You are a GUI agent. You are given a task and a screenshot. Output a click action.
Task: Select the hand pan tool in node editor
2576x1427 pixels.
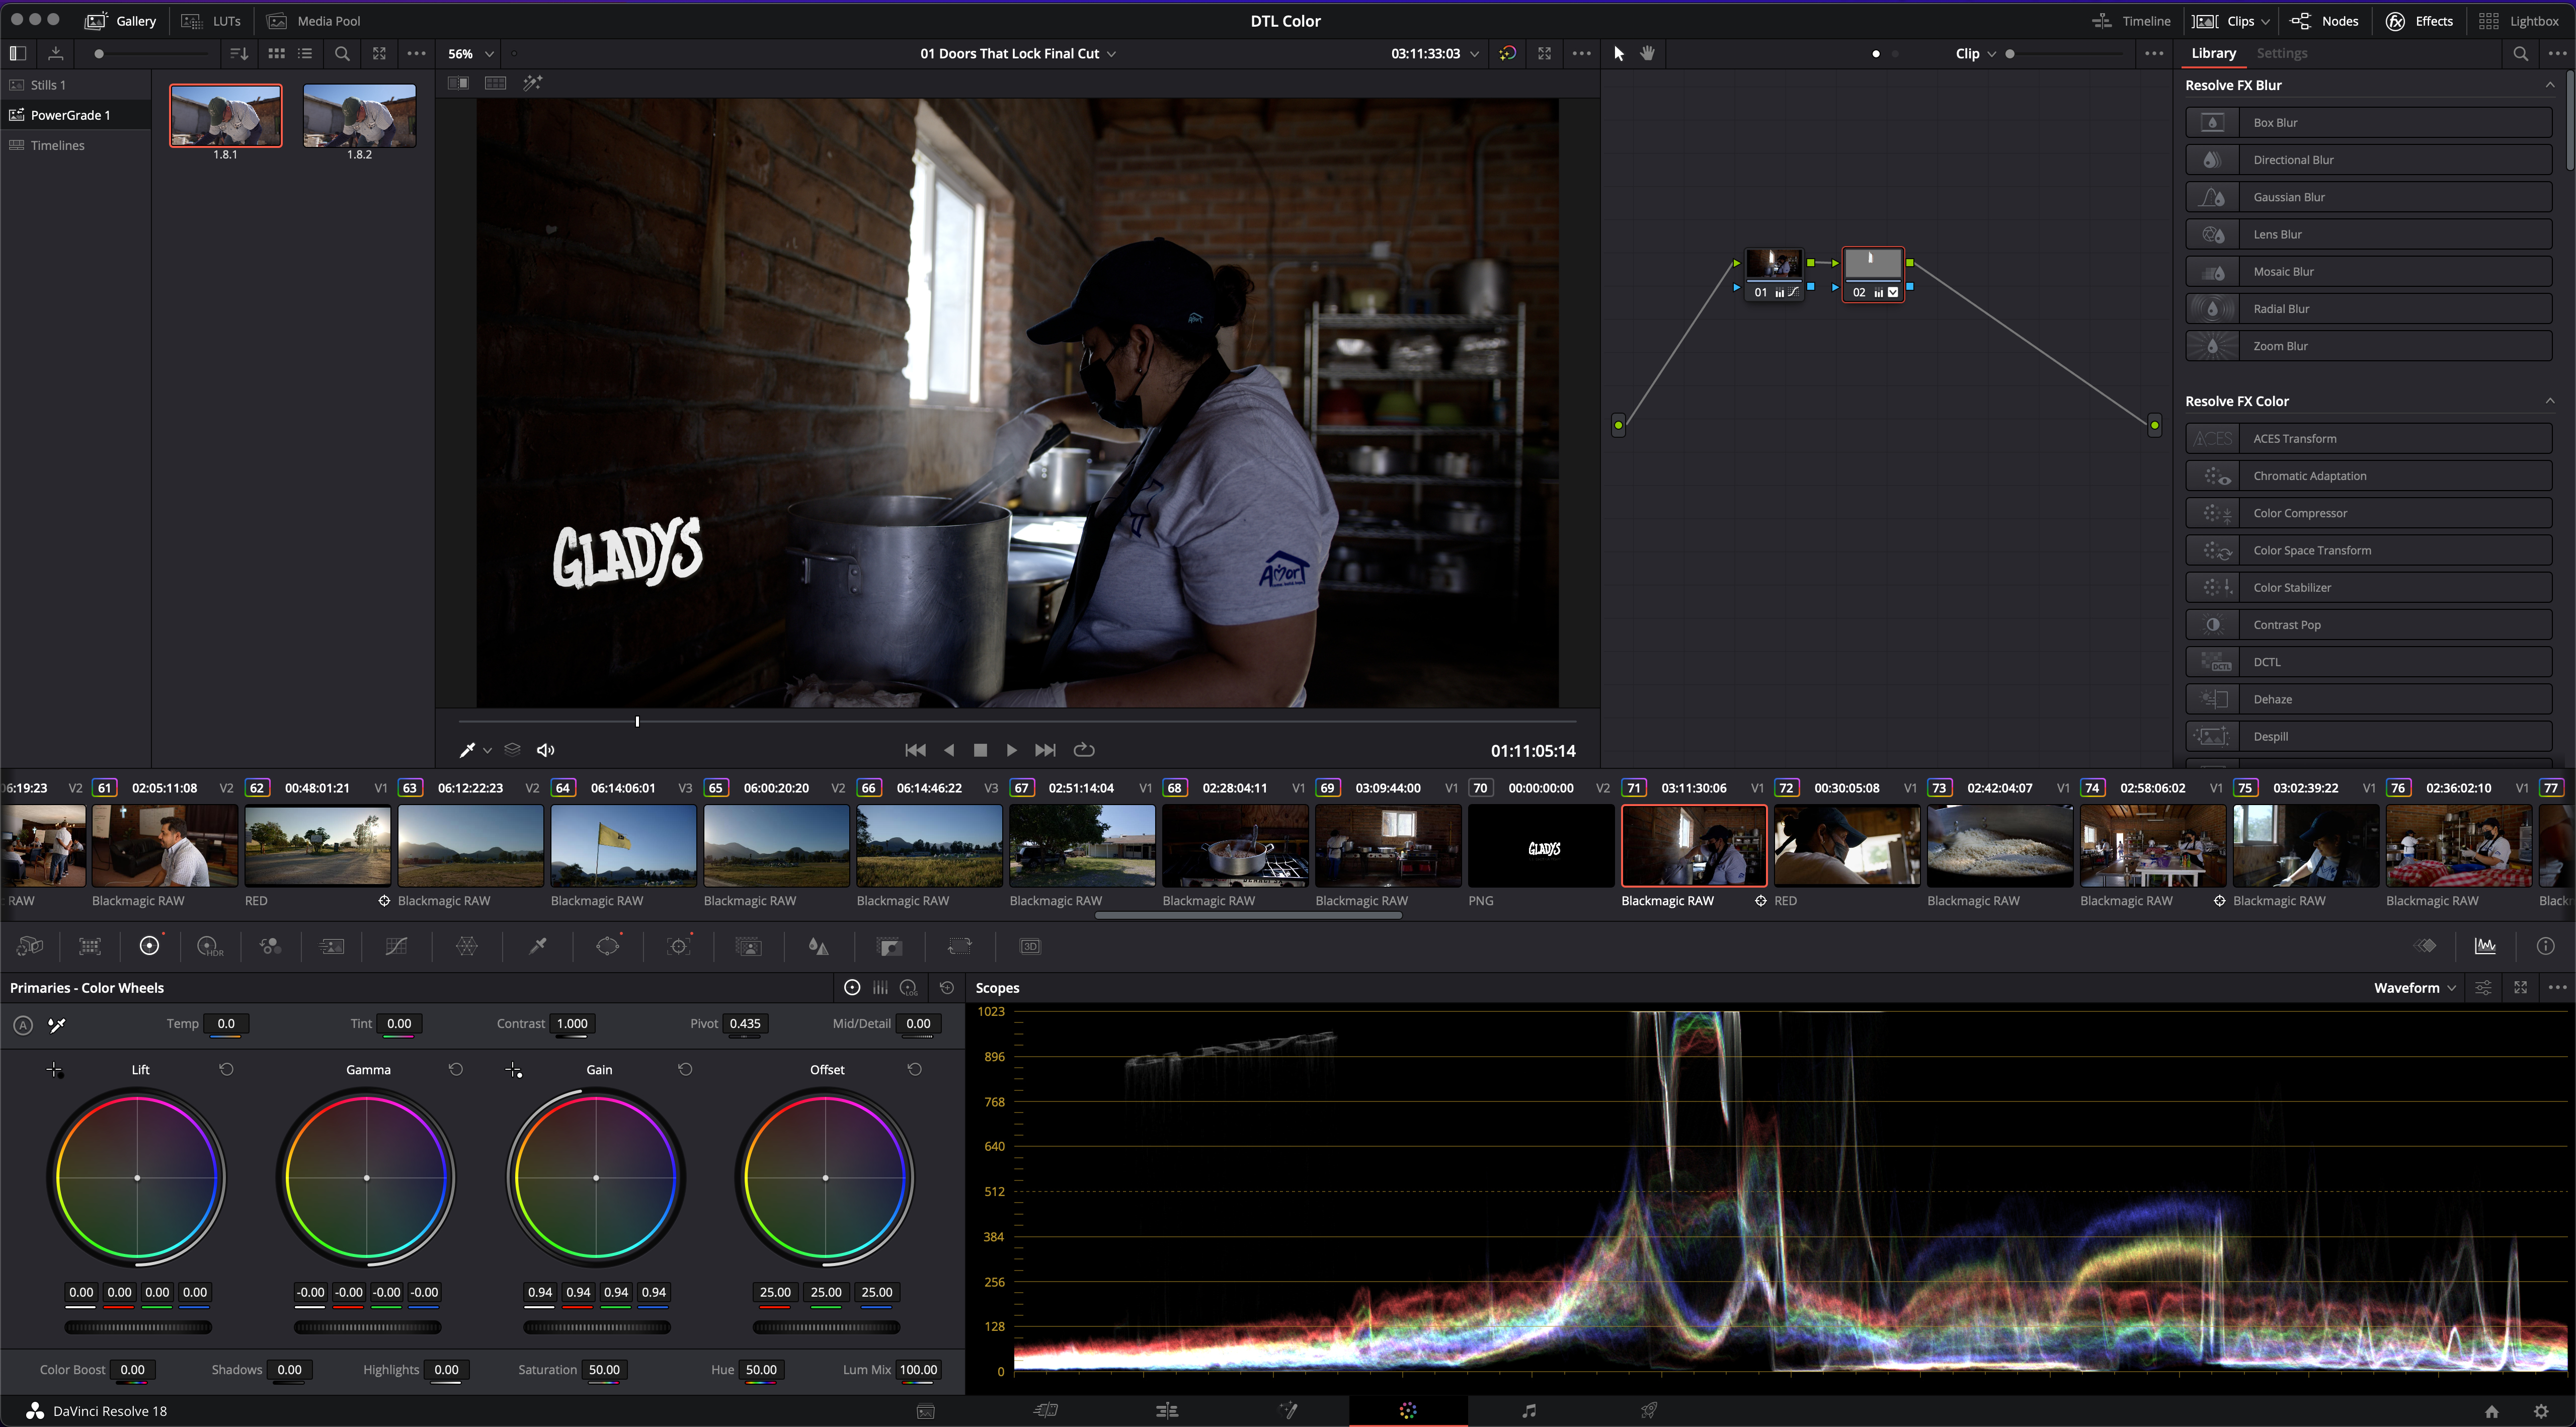pyautogui.click(x=1648, y=54)
